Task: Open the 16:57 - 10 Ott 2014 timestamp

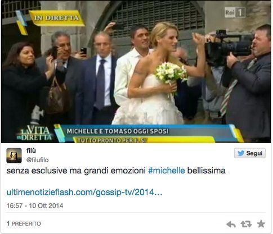Action: pos(35,205)
